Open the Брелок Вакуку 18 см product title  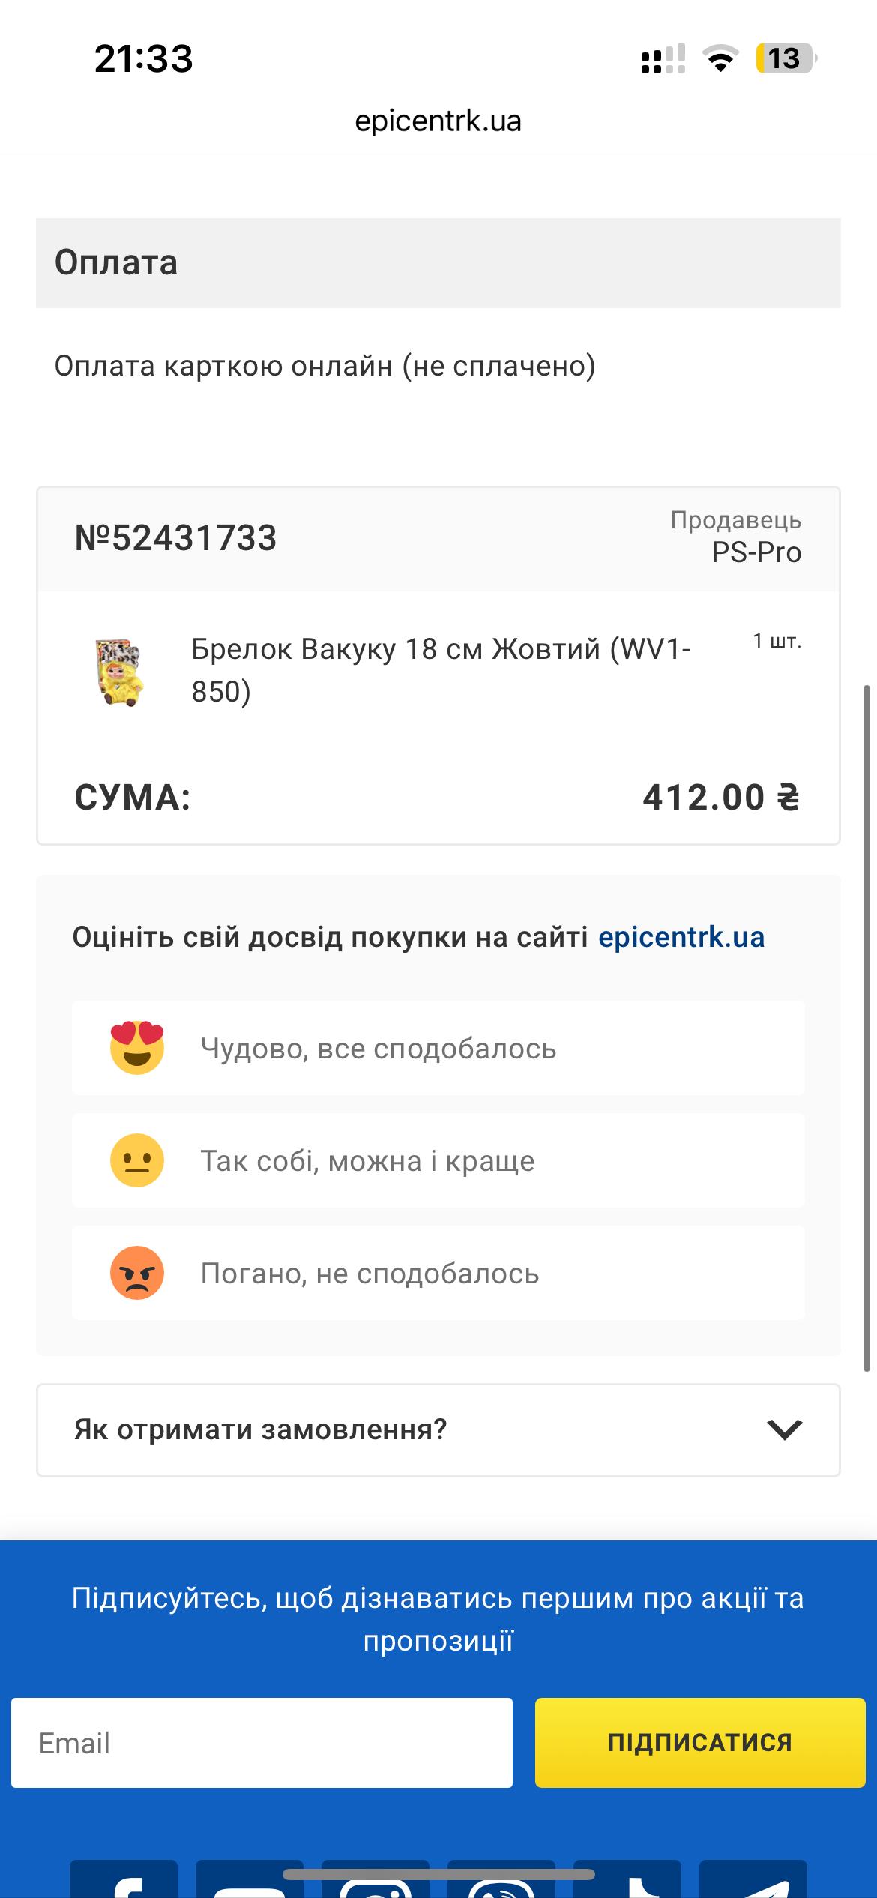tap(440, 670)
